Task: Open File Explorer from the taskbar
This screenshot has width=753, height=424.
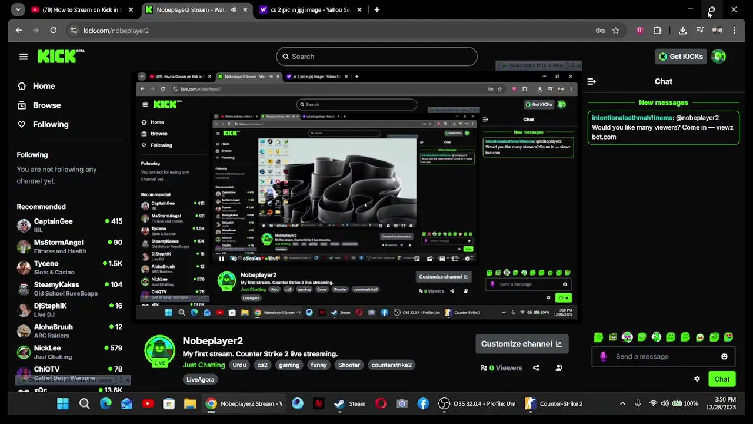Action: (x=189, y=403)
